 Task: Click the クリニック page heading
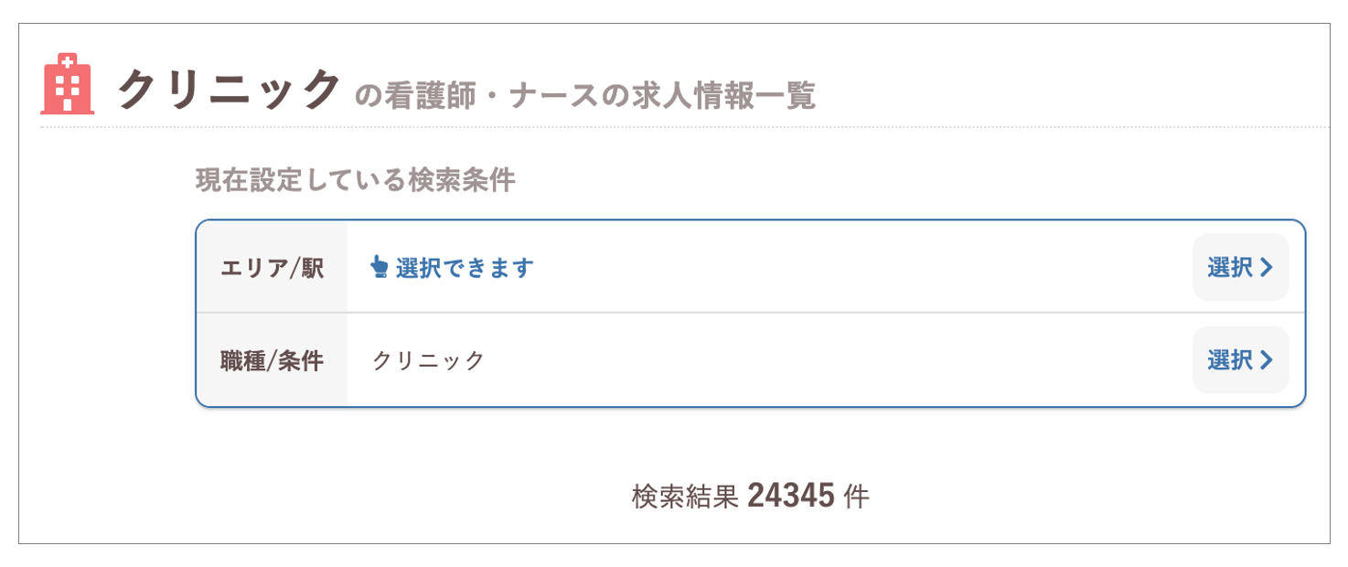point(229,89)
